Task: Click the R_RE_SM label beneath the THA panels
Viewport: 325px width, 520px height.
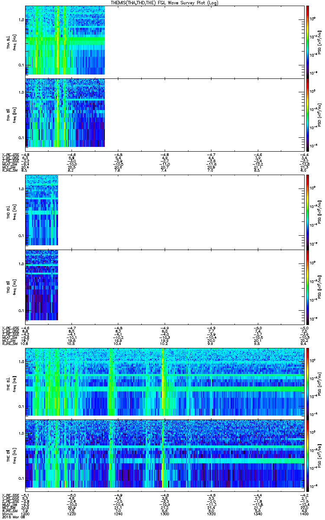Action: (9, 171)
